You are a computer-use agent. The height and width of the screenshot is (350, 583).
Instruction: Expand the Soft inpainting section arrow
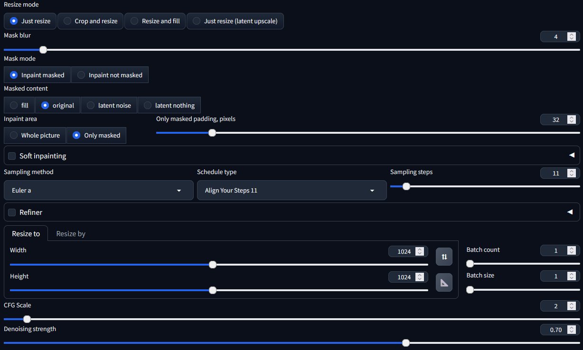571,156
